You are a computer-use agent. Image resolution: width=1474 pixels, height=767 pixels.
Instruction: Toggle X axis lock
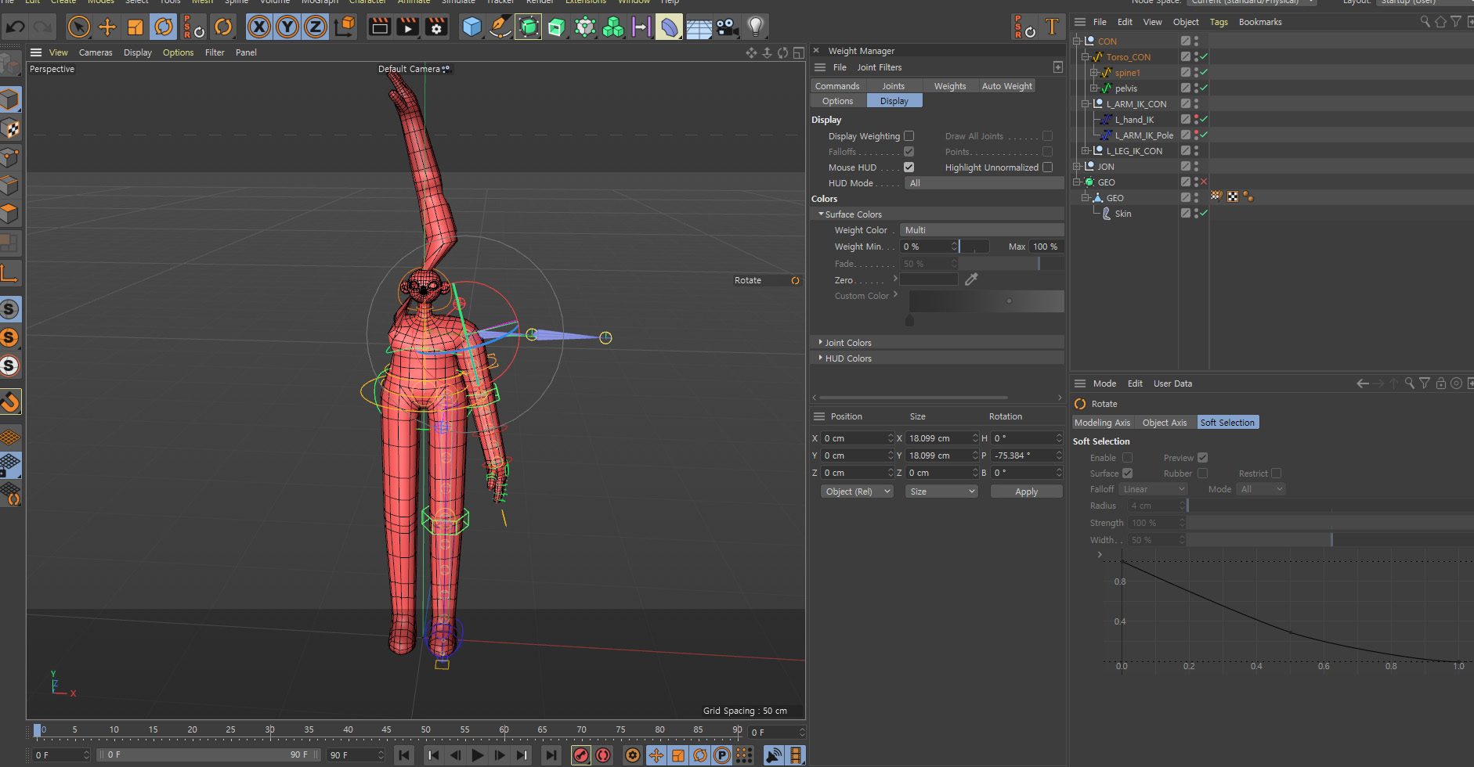coord(259,27)
